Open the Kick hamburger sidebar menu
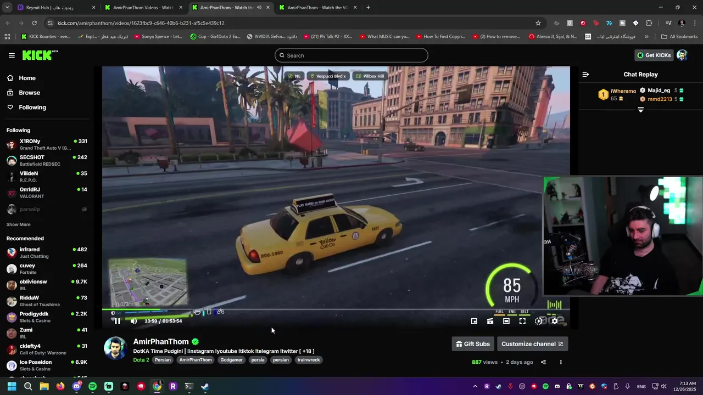This screenshot has height=395, width=703. pos(12,55)
